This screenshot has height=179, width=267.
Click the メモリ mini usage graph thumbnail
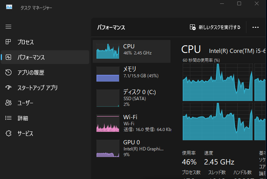[108, 74]
